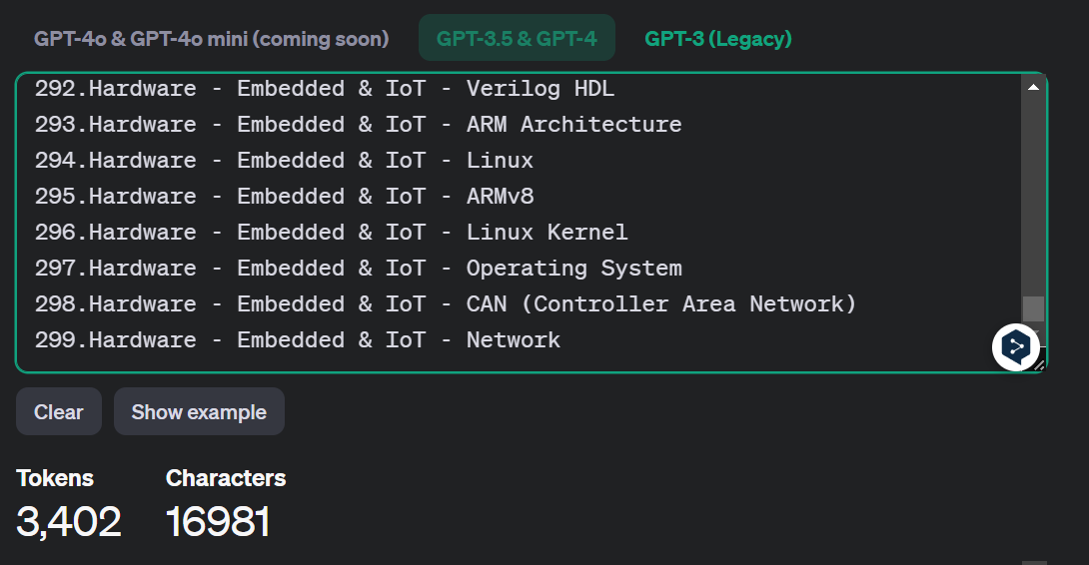
Task: Select the GPT-3.5 & GPT-4 tab
Action: click(517, 38)
